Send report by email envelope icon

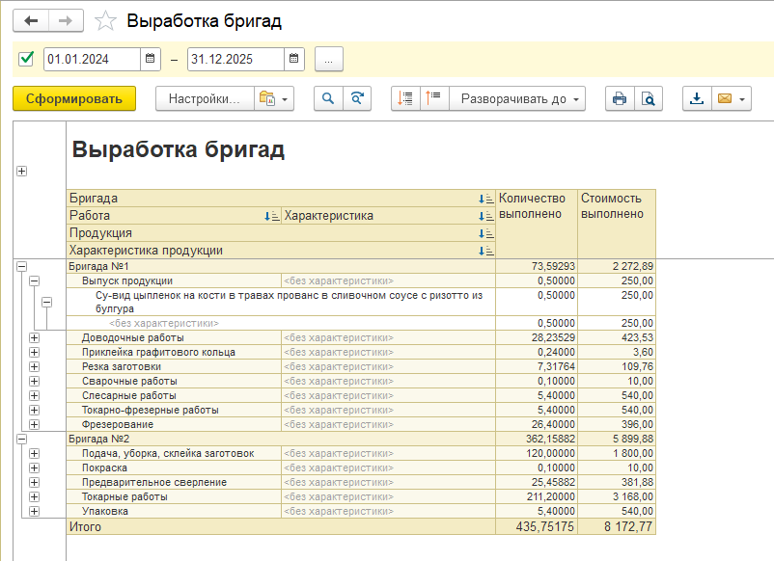pyautogui.click(x=725, y=98)
